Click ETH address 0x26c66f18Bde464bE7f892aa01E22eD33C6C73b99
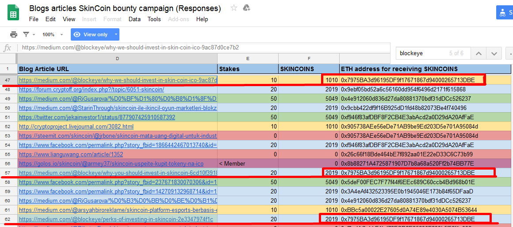Screen dimensions: 513x227 click(407, 154)
